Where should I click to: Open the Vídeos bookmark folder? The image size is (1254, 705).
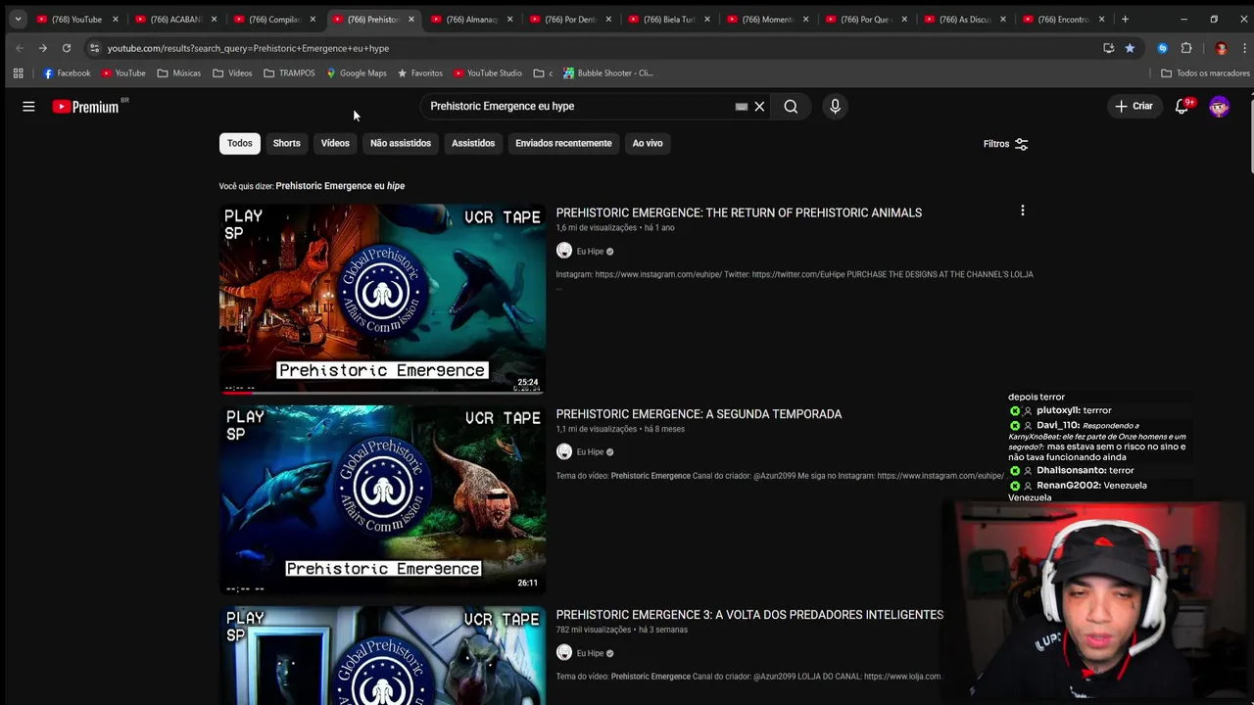[232, 73]
